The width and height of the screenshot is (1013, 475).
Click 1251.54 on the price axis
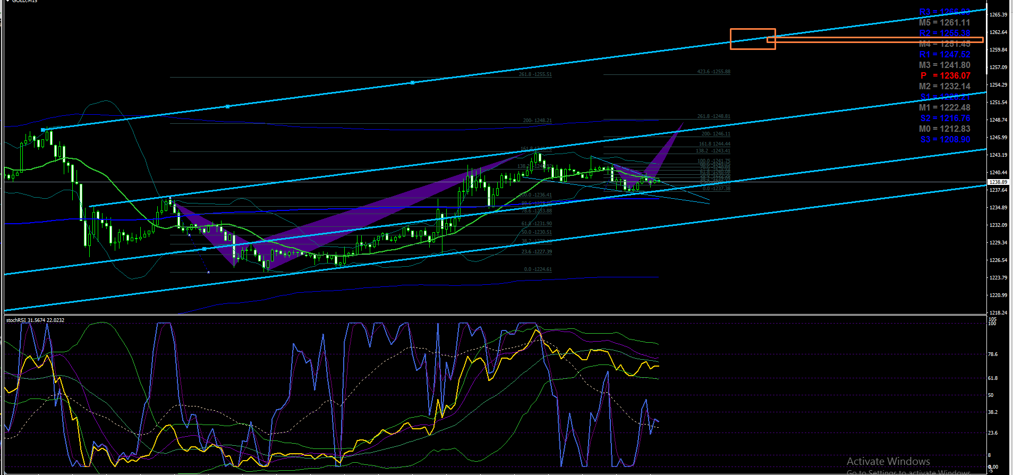(999, 103)
